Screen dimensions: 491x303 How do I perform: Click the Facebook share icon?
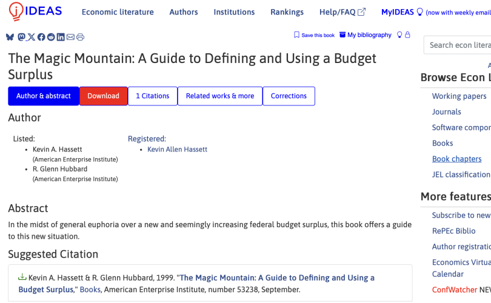(x=41, y=37)
